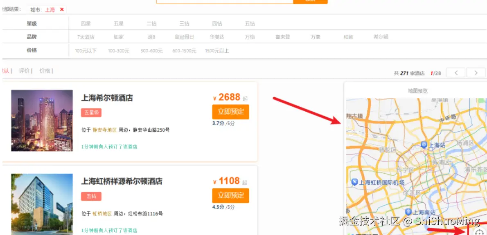Click the 长宁区 label on the map

[405, 170]
